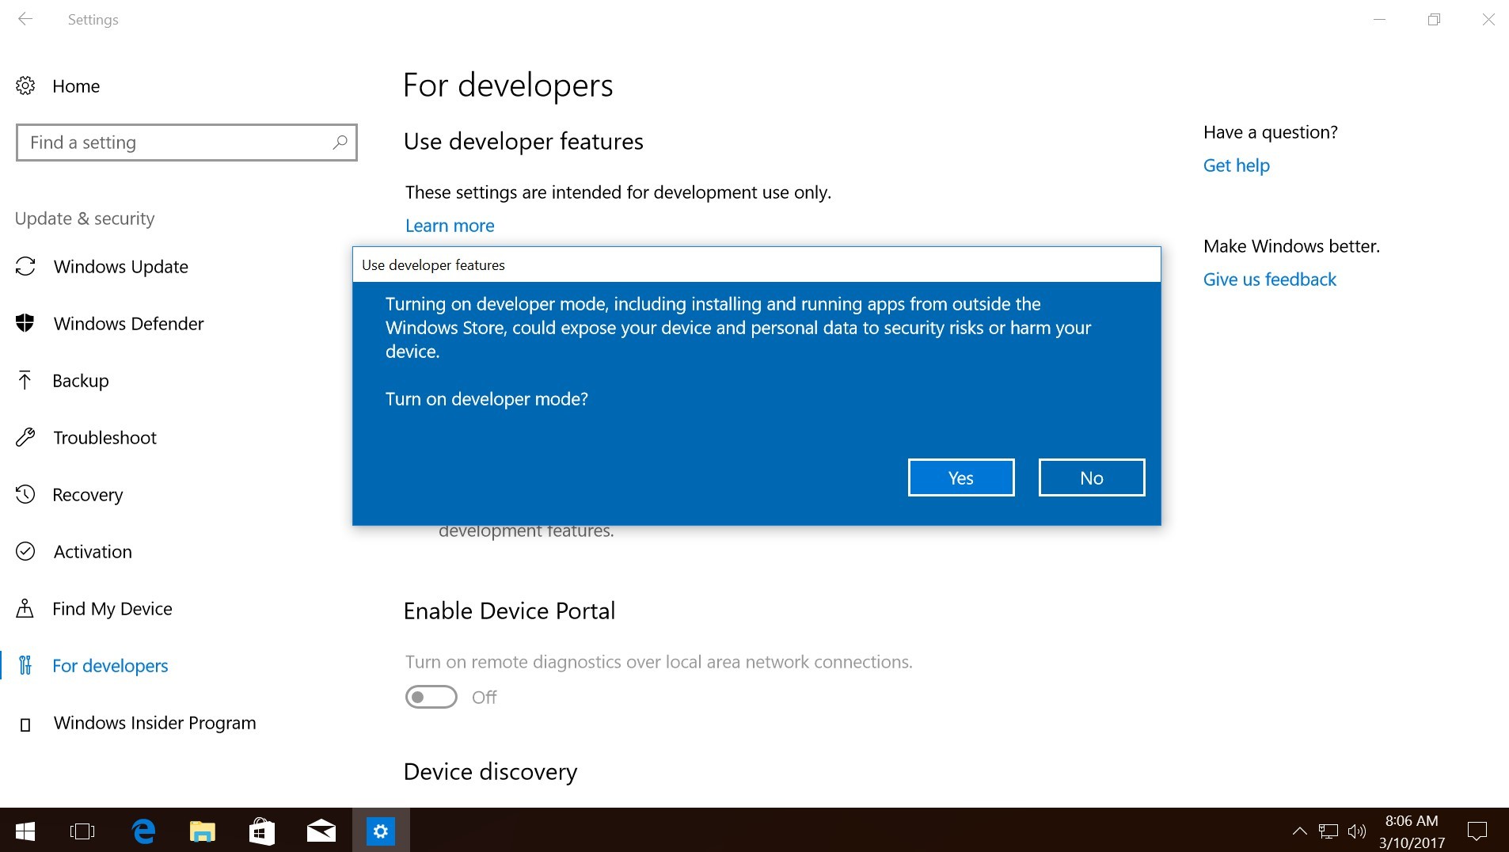The width and height of the screenshot is (1509, 852).
Task: Open the Give us feedback link
Action: pos(1269,280)
